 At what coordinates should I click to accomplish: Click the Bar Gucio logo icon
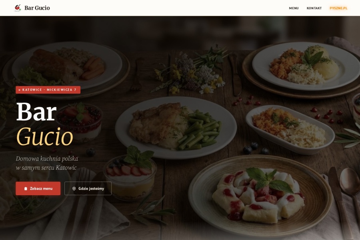(x=18, y=8)
